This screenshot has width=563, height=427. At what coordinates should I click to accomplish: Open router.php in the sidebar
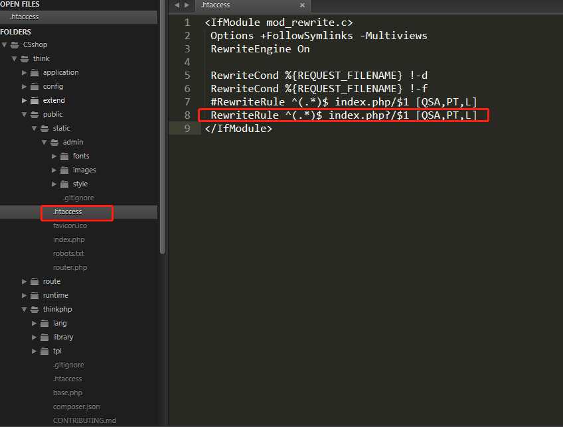70,268
